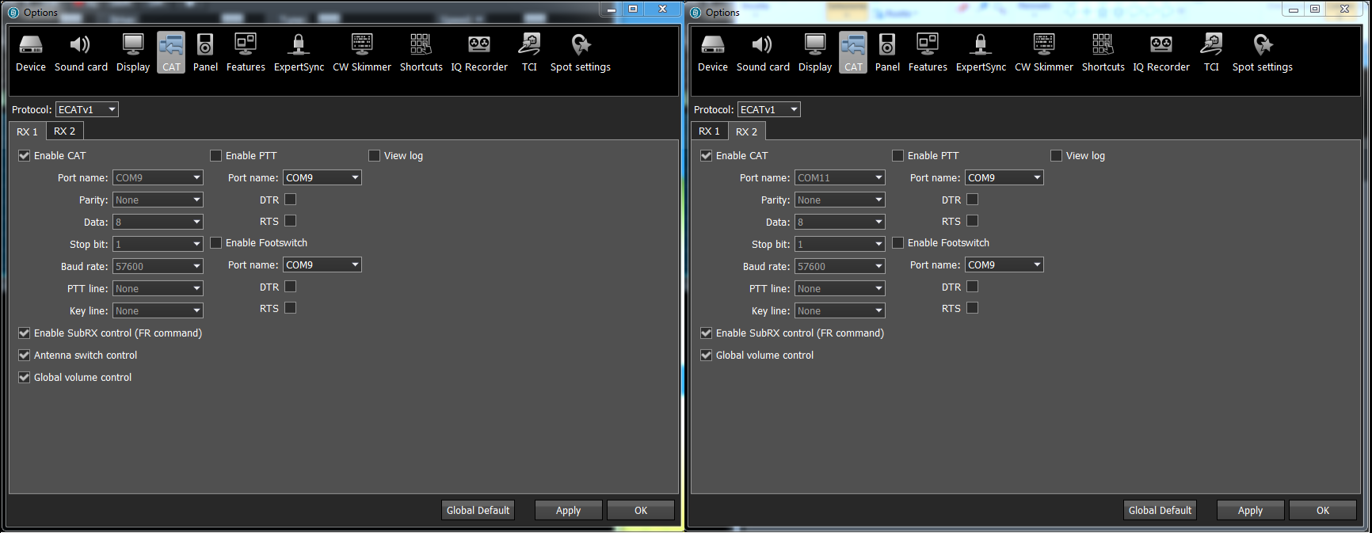Open ExpertSync settings in right Options window
The width and height of the screenshot is (1372, 533).
981,53
